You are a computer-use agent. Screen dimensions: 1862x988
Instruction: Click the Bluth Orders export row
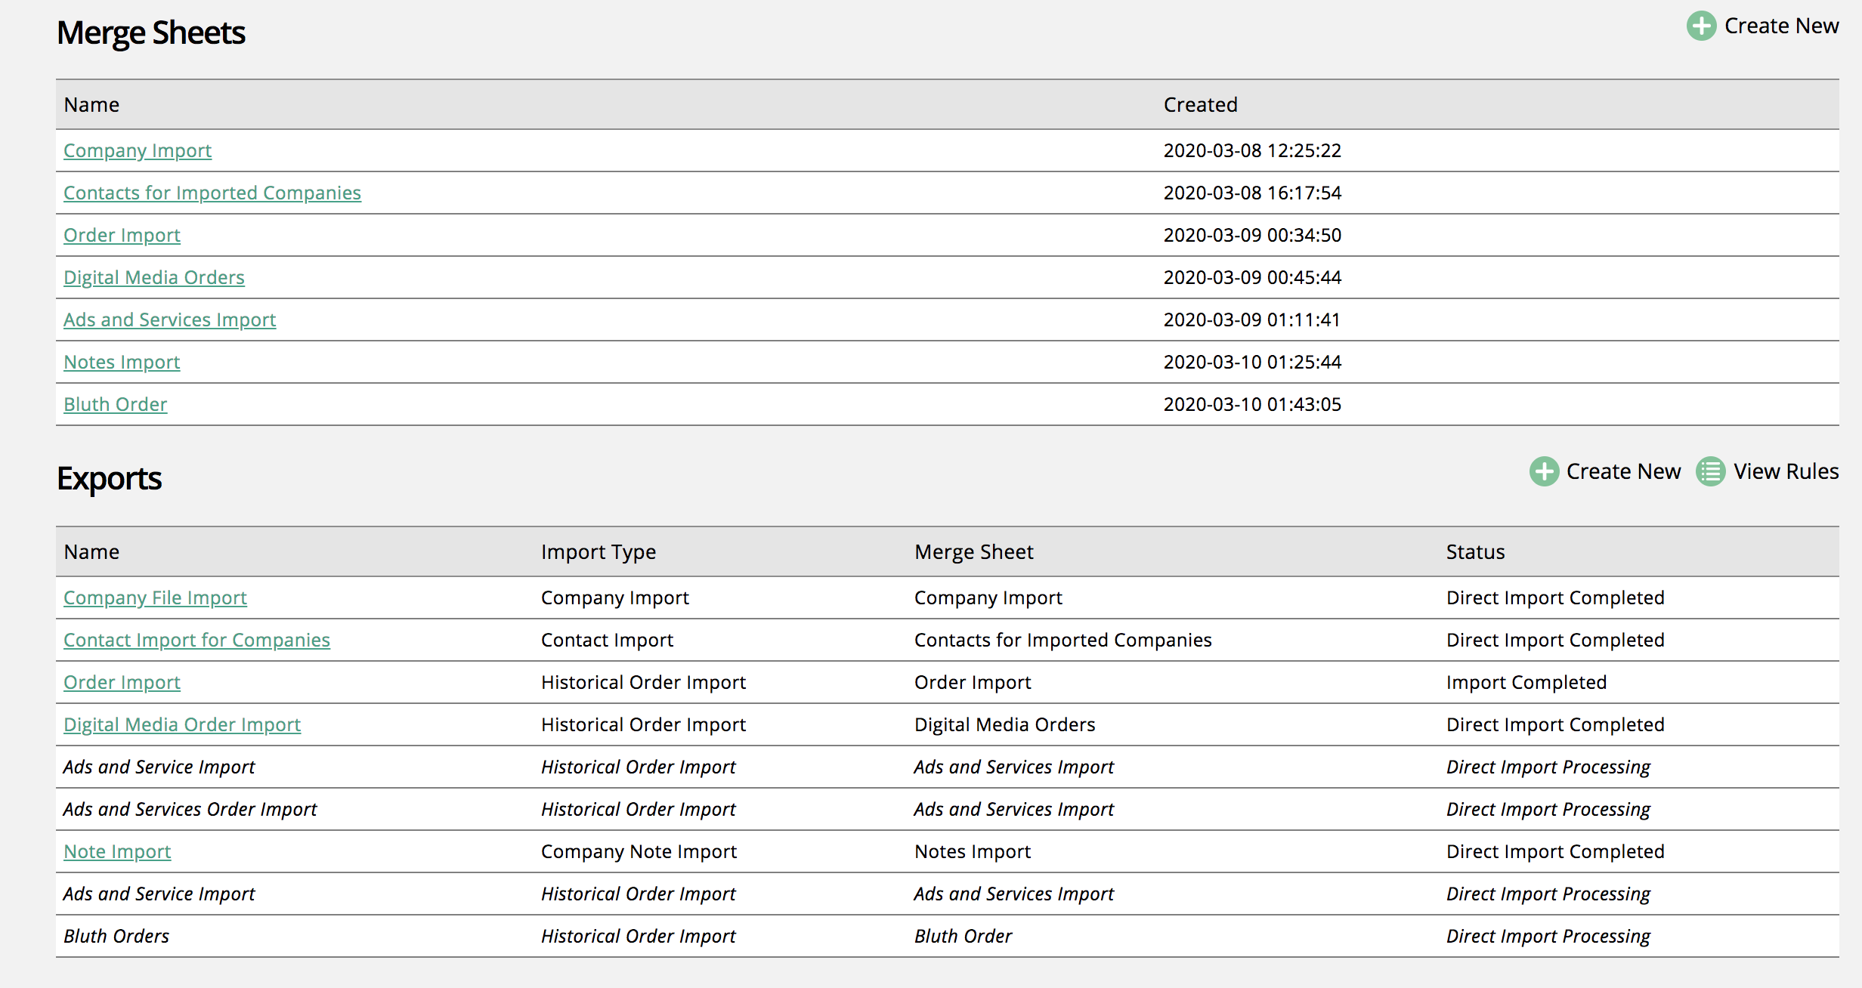point(116,937)
